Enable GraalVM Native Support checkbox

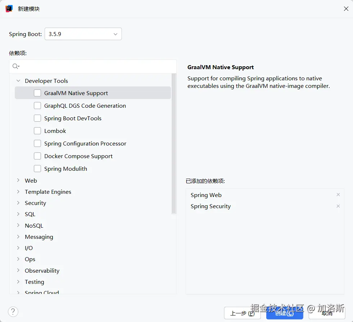click(x=37, y=93)
